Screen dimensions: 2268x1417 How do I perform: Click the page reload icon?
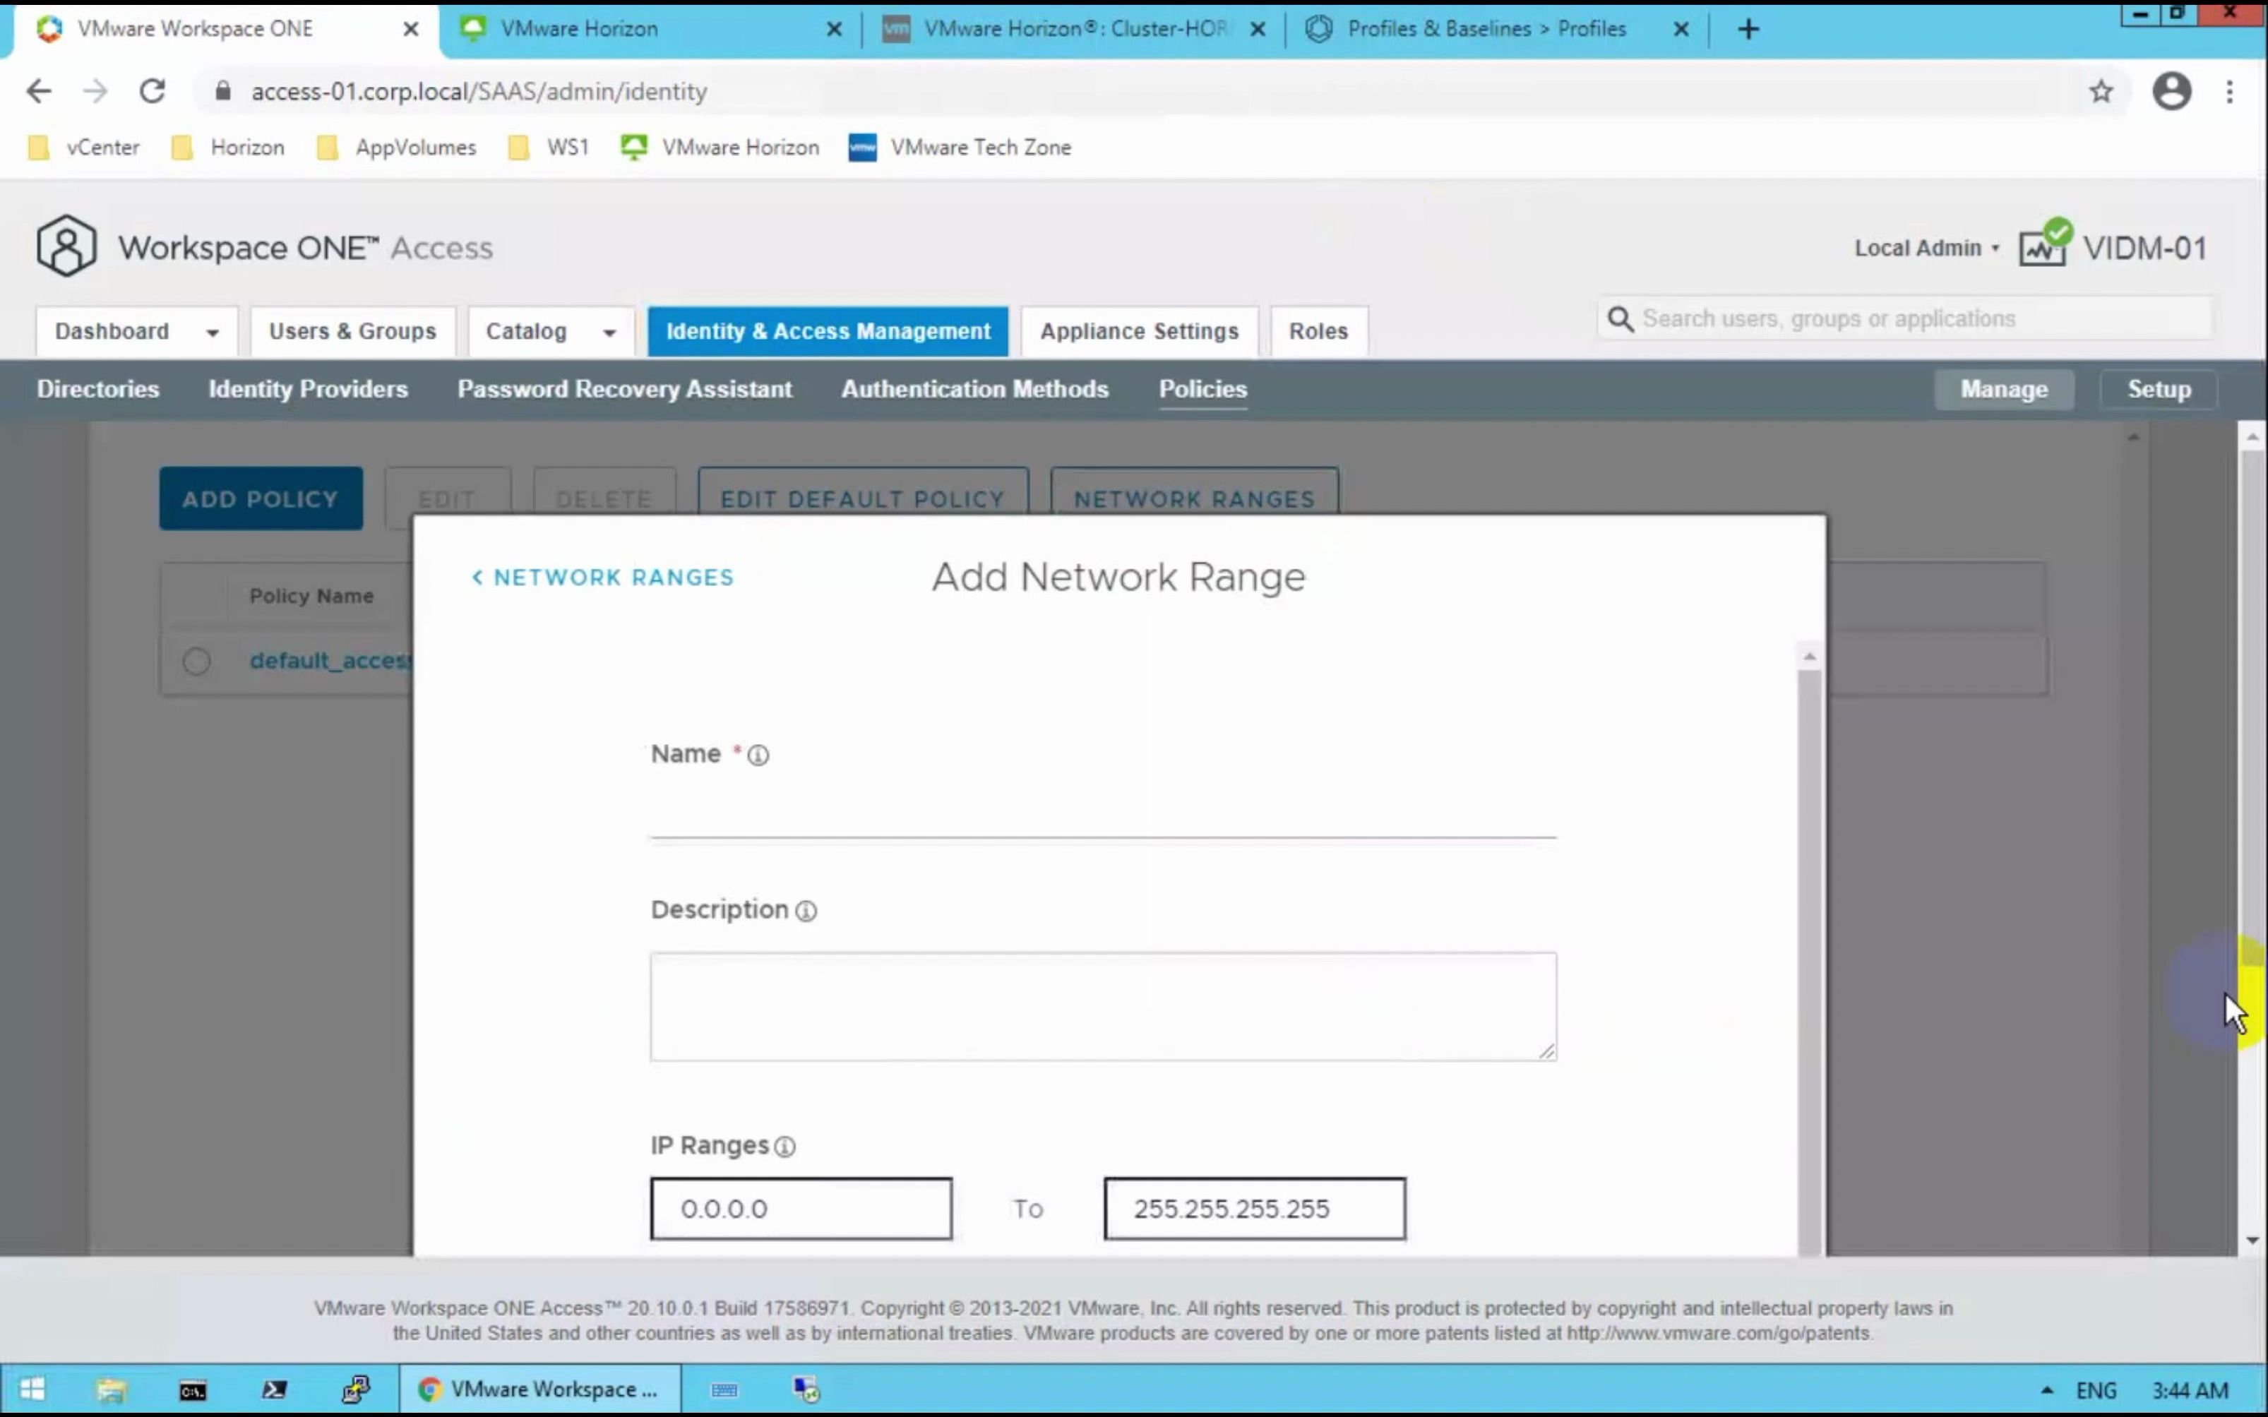tap(152, 91)
